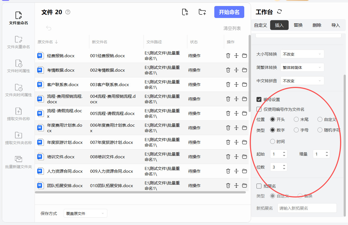
Task: Open 文件夹重命名 in the sidebar
Action: pos(19,42)
